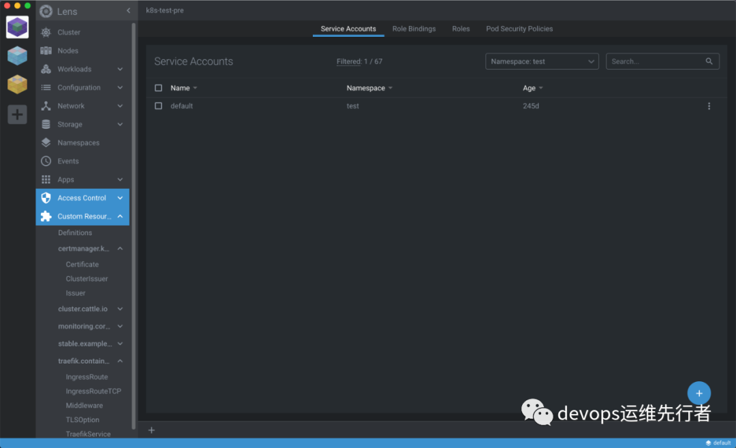The image size is (736, 448).
Task: Select the Service Accounts tab
Action: click(x=348, y=29)
